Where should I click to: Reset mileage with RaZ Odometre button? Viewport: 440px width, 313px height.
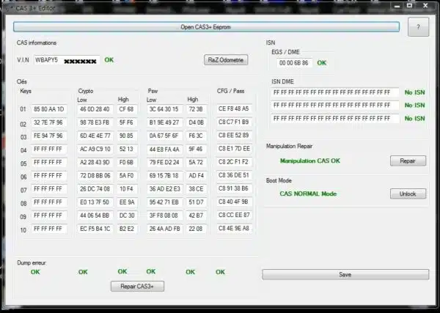[x=226, y=59]
